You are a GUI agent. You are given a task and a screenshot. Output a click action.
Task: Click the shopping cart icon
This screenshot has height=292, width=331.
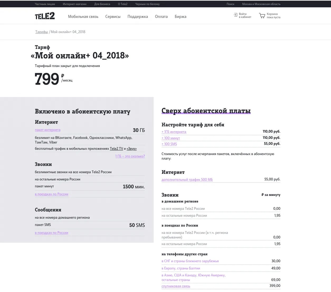[262, 16]
